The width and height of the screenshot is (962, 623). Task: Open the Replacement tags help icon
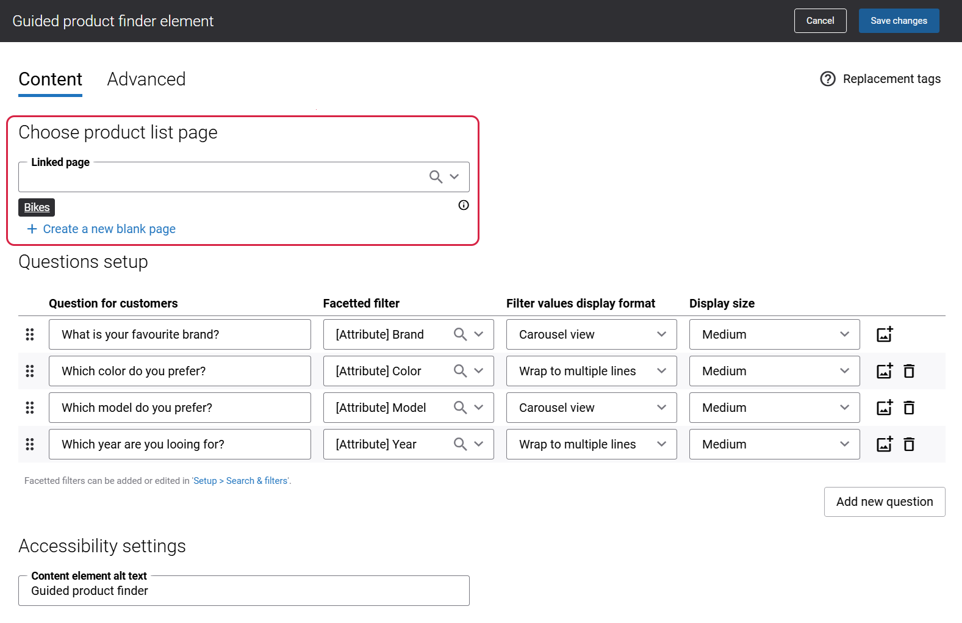point(828,79)
